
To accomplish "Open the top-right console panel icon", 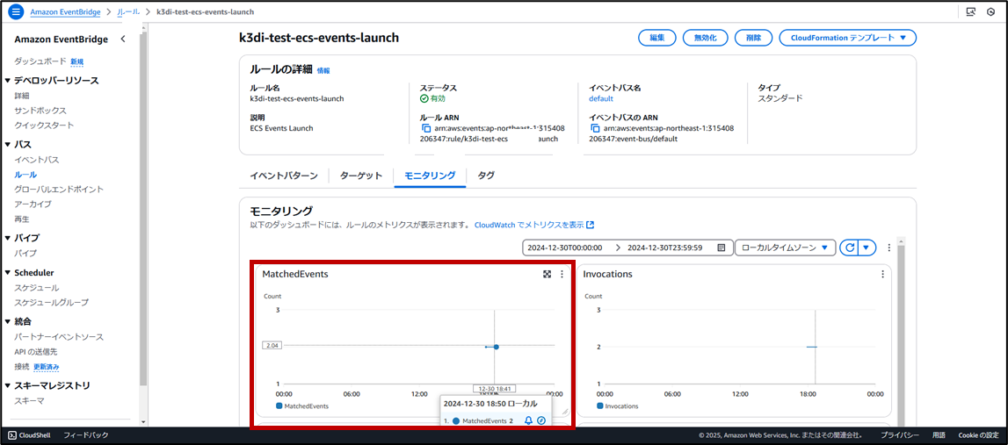I will click(x=971, y=11).
